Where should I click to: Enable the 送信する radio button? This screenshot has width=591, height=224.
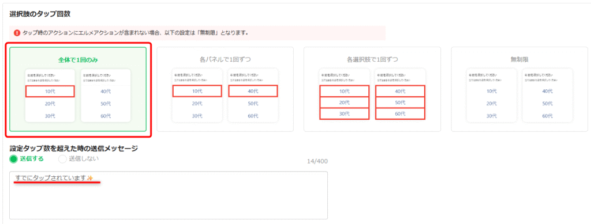tap(14, 159)
